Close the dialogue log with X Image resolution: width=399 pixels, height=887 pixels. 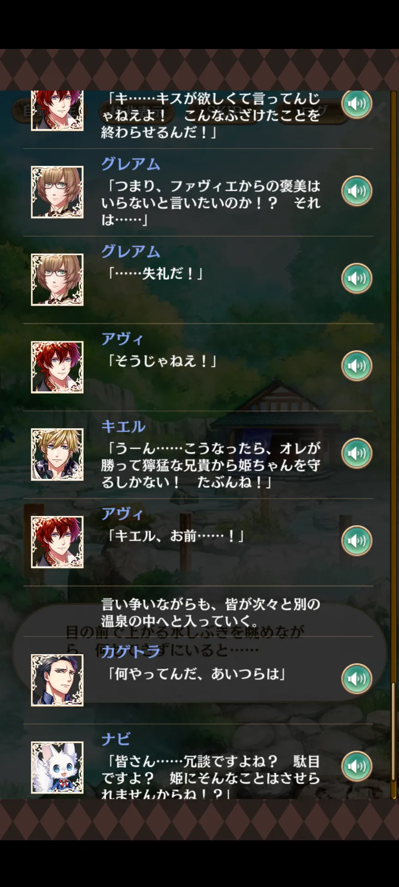[378, 111]
